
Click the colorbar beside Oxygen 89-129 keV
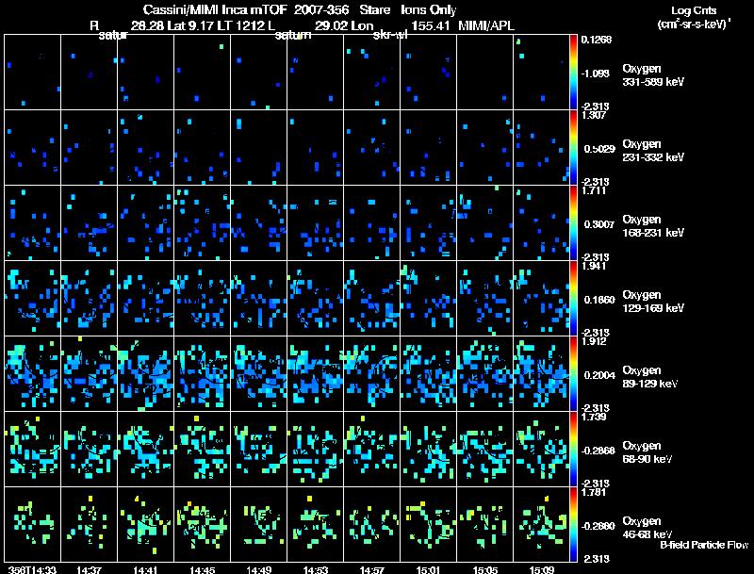pyautogui.click(x=573, y=374)
